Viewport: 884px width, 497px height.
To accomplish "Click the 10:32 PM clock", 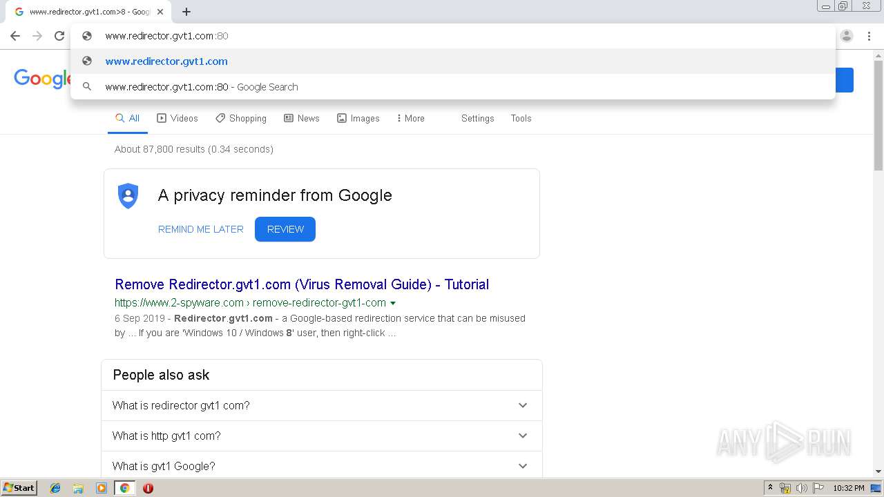I will (x=848, y=488).
